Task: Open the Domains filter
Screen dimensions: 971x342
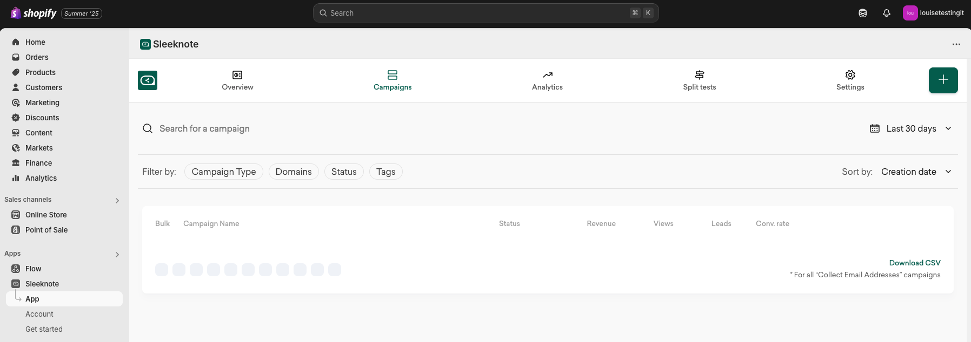Action: [294, 172]
